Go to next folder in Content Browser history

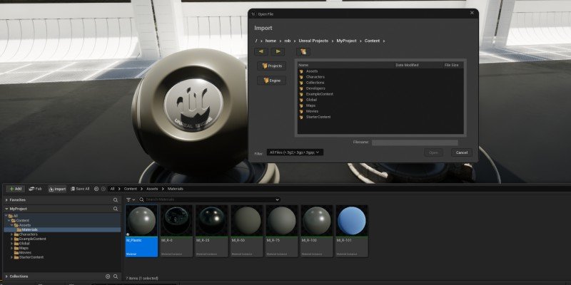pyautogui.click(x=103, y=189)
